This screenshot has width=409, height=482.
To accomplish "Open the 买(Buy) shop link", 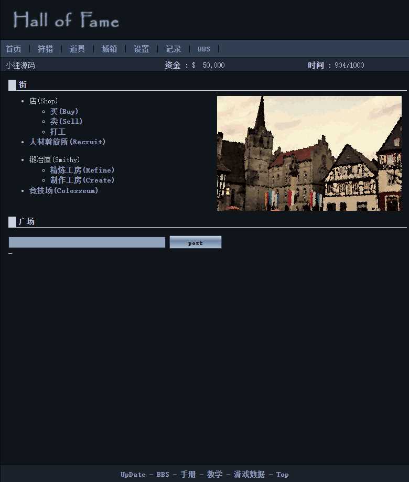I will pyautogui.click(x=64, y=111).
